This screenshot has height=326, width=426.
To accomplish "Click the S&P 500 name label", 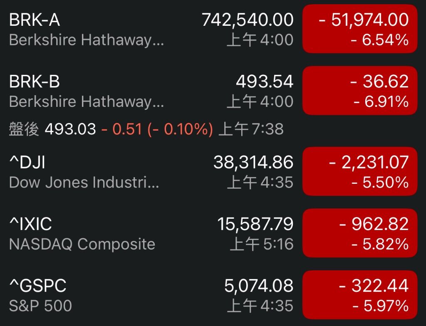I will [x=40, y=306].
